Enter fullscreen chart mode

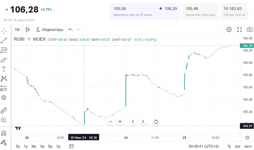[x=239, y=29]
